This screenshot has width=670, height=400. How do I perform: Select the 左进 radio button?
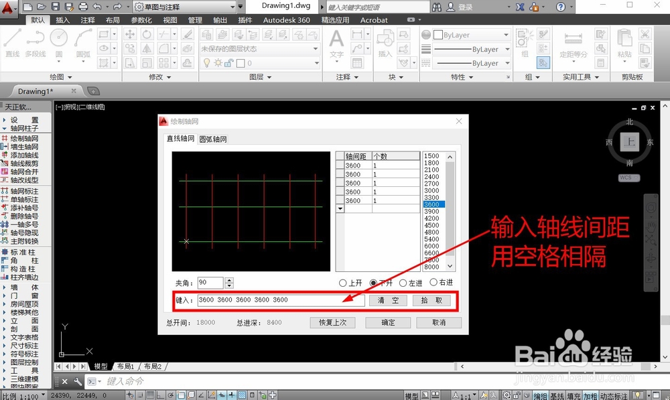point(403,283)
